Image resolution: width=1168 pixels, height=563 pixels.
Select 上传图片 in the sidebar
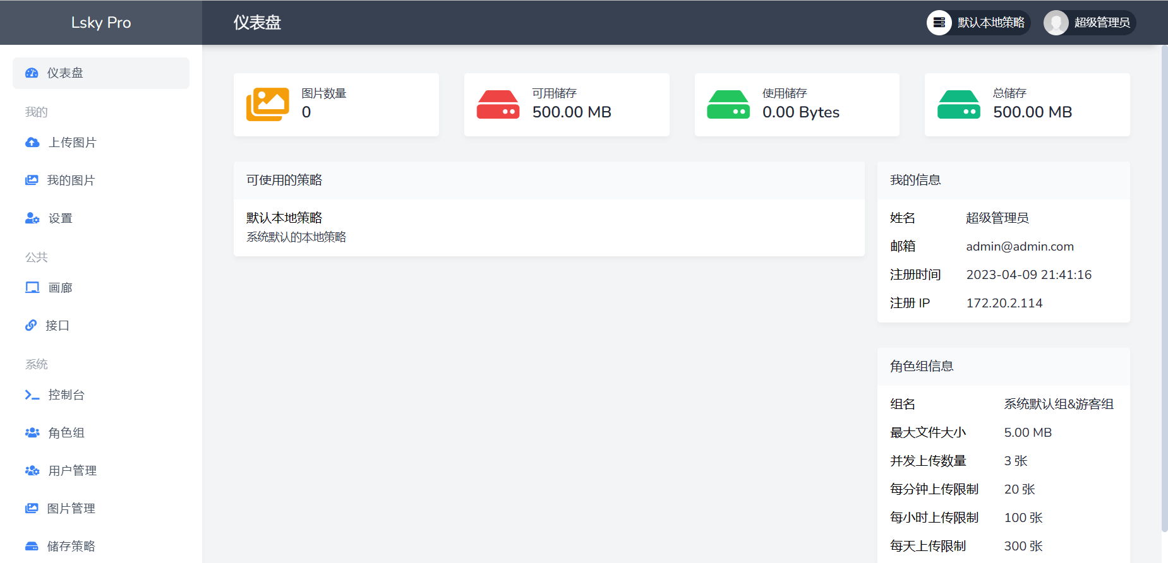point(73,143)
